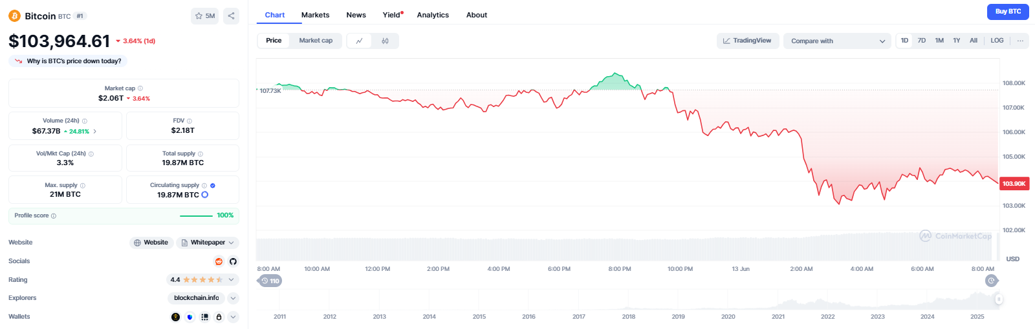Add Bitcoin to watchlist star button

click(x=204, y=16)
